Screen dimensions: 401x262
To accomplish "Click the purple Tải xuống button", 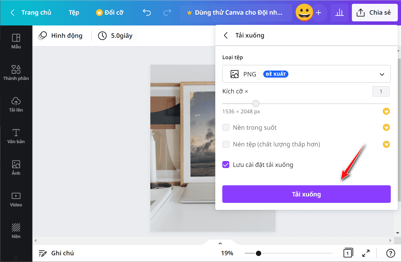I will (x=307, y=194).
